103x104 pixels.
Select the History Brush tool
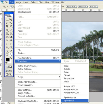point(11,33)
